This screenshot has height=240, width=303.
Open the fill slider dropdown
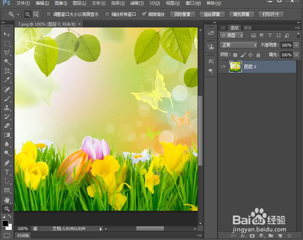296,55
